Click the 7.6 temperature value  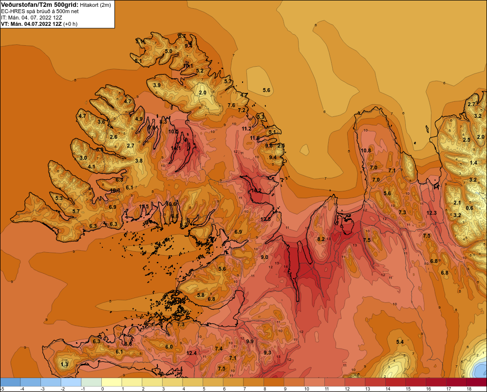pyautogui.click(x=231, y=105)
